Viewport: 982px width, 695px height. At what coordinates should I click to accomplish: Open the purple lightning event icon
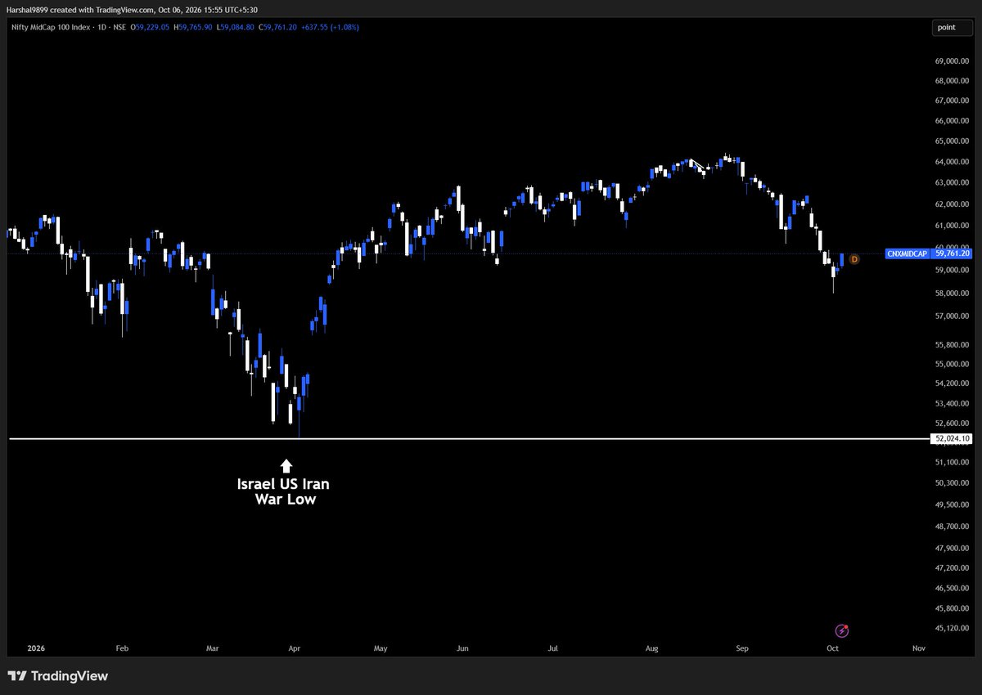(842, 630)
